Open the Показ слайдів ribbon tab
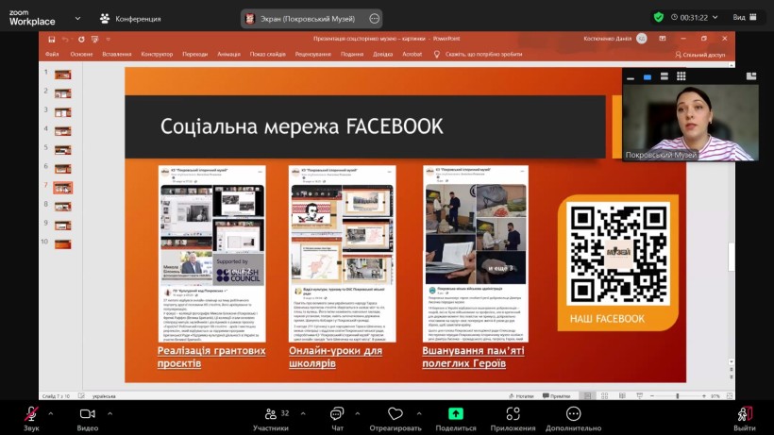Screen dimensions: 774x435 click(267, 54)
